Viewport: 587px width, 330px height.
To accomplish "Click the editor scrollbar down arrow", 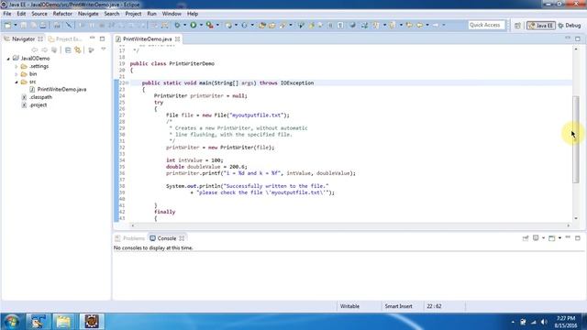I will [x=576, y=218].
